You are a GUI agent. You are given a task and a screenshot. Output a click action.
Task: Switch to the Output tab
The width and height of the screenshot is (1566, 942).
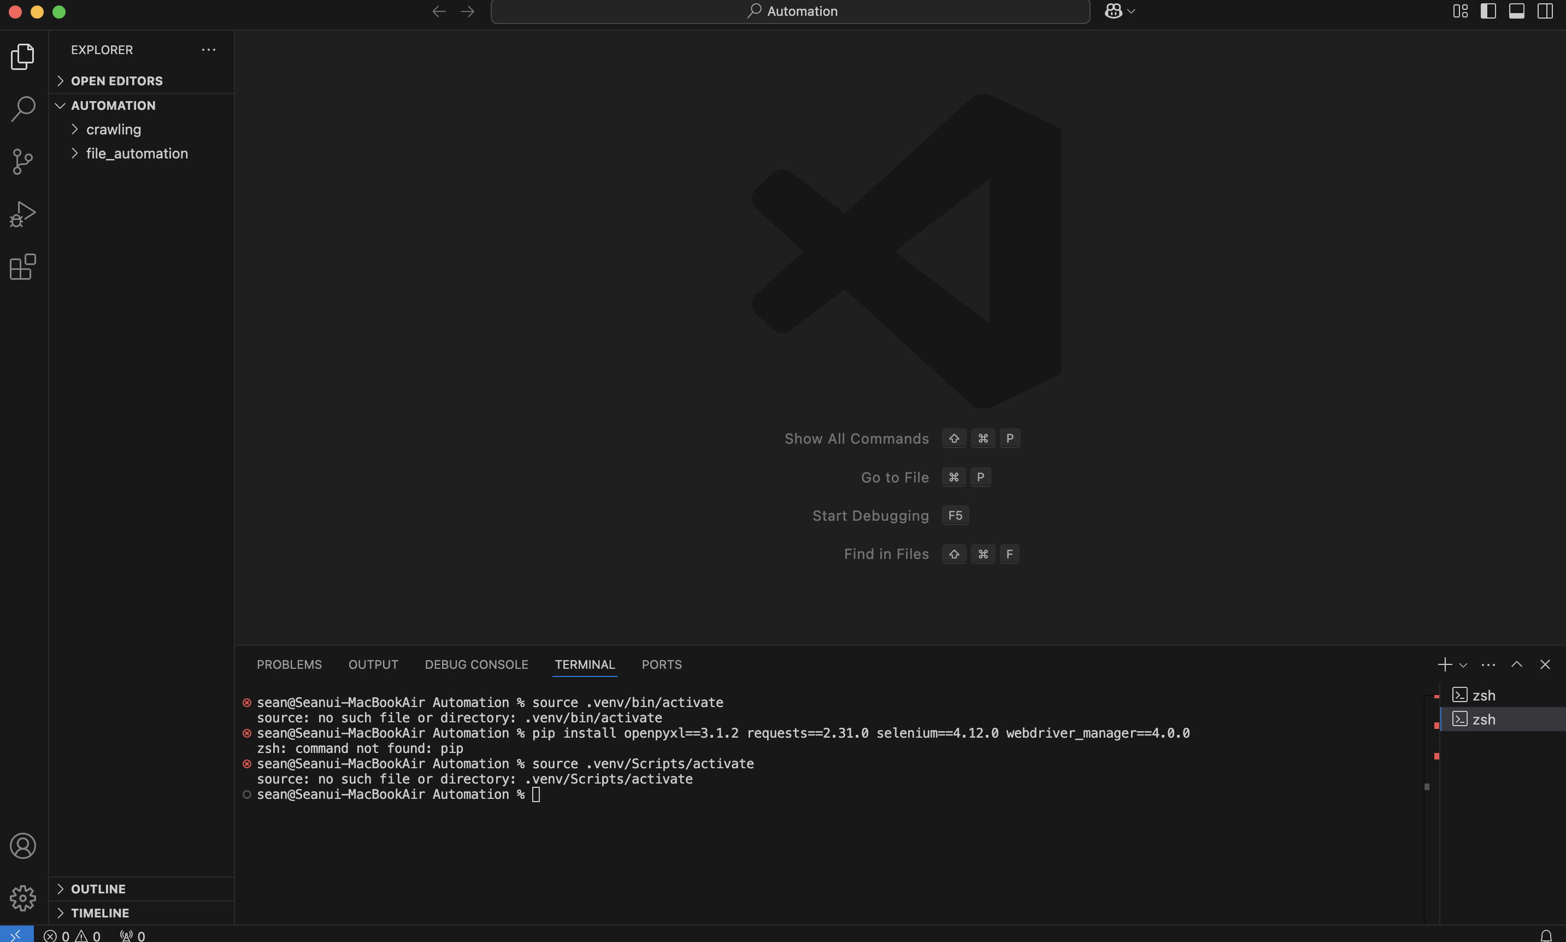pyautogui.click(x=373, y=664)
